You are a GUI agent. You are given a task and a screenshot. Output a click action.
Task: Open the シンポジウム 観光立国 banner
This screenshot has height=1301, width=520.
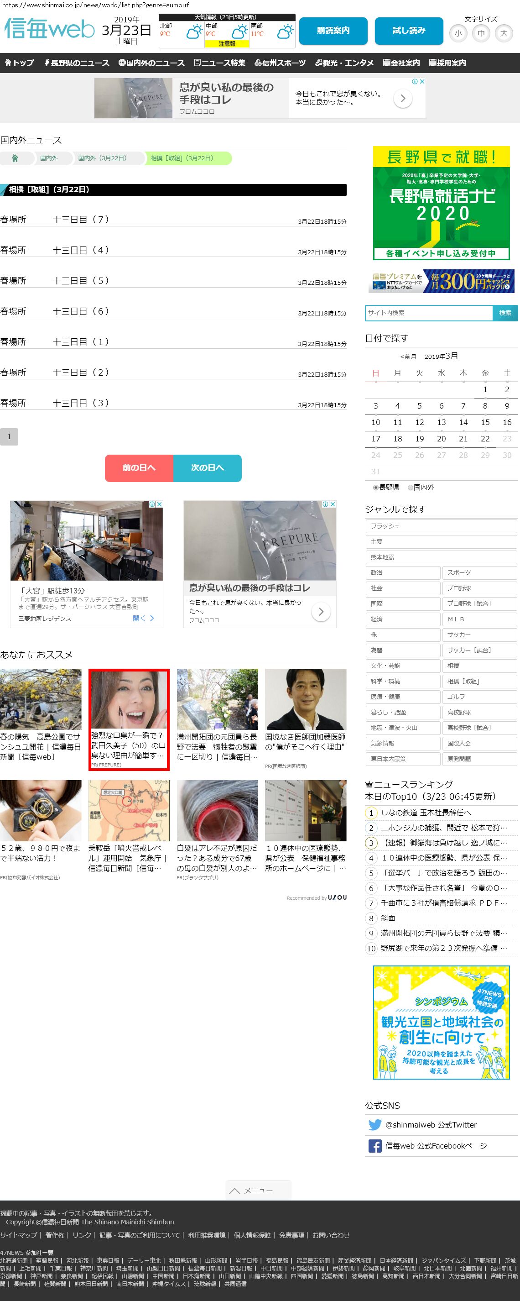tap(441, 1023)
